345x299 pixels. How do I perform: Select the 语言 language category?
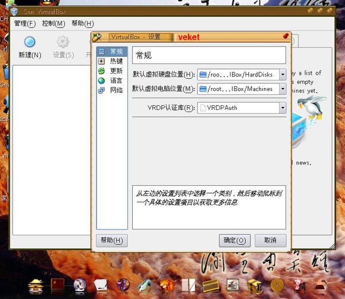tap(112, 80)
